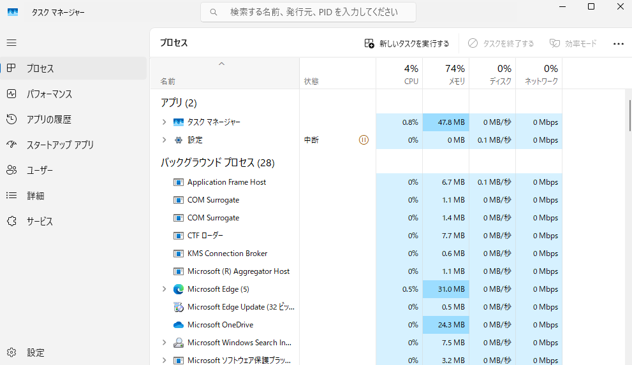Click the vertical scrollbar of process list

(x=630, y=115)
